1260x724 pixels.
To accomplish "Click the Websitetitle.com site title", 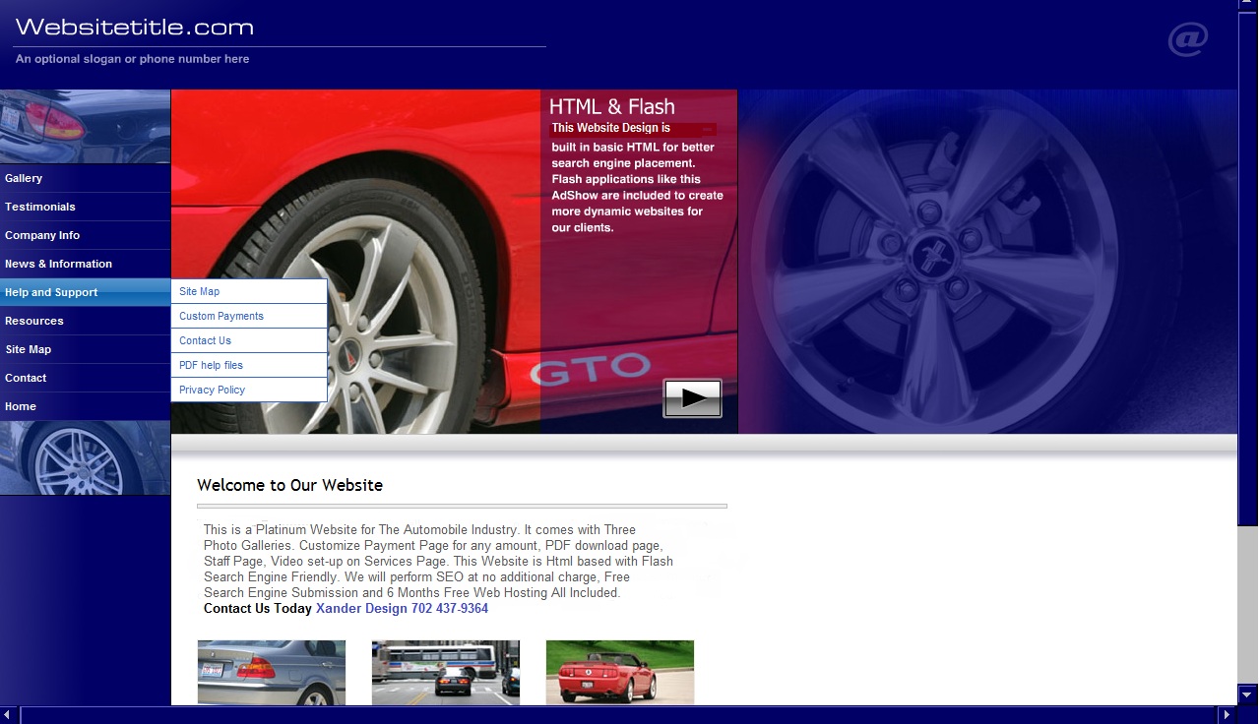I will 135,28.
